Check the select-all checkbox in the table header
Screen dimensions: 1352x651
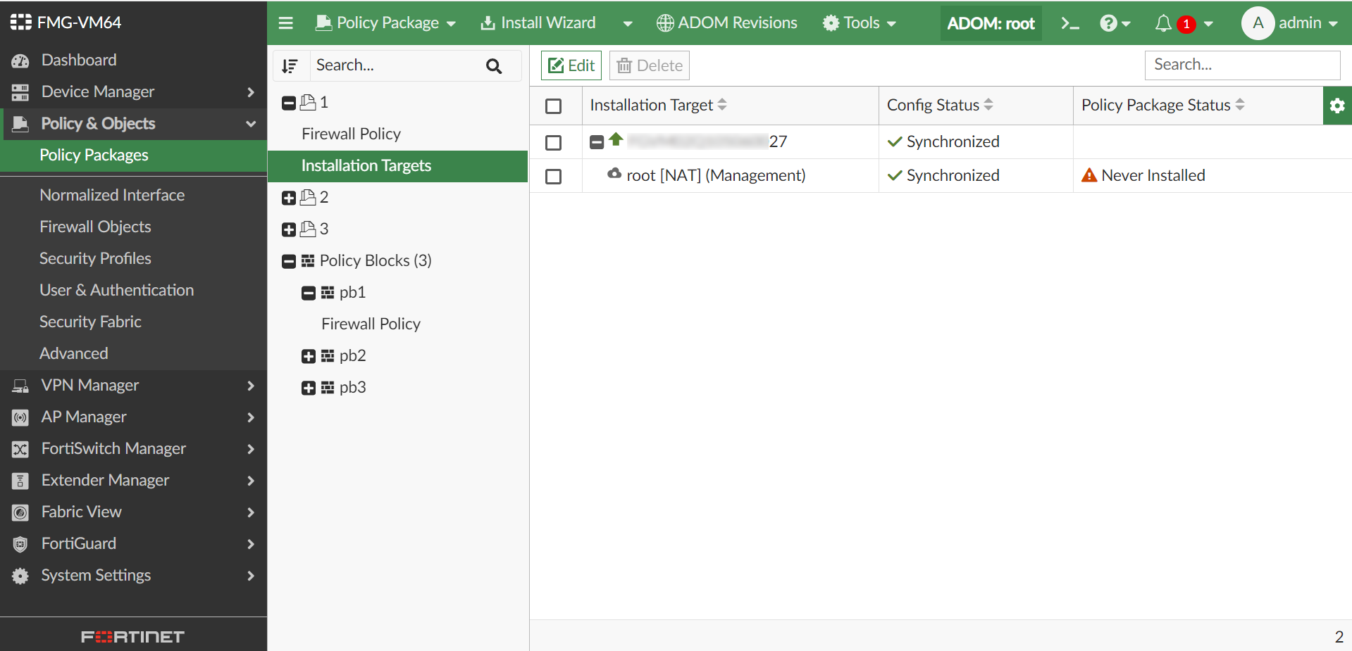tap(554, 106)
